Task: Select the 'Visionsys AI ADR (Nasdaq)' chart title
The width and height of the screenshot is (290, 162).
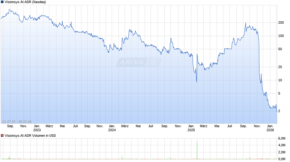Action: click(25, 2)
